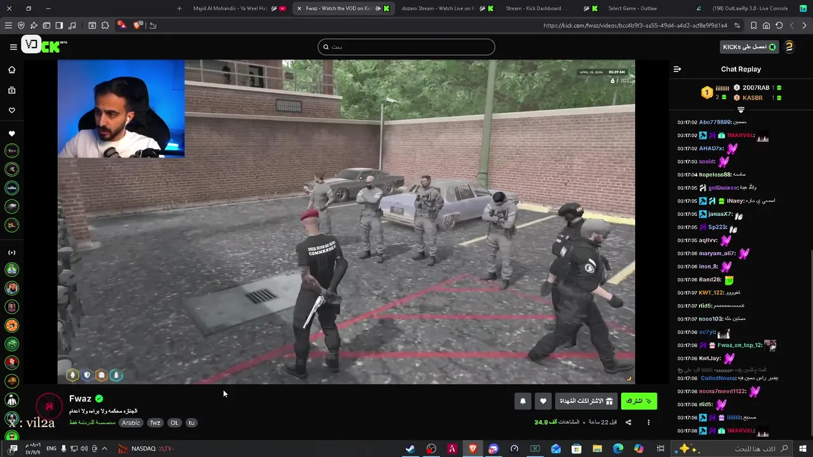The height and width of the screenshot is (457, 813).
Task: Click the Fwaz VOD tab
Action: coord(344,8)
